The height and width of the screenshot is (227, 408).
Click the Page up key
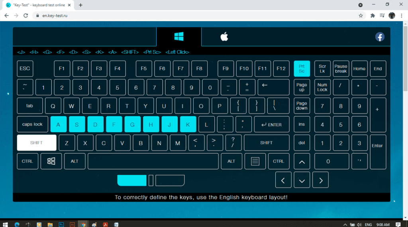click(302, 87)
